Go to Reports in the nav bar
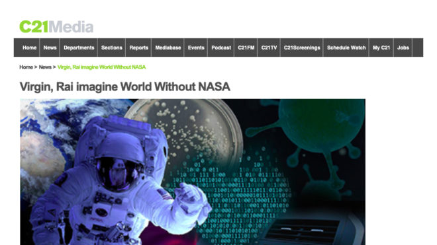 coord(138,48)
